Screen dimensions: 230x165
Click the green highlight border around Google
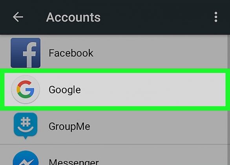pos(115,71)
